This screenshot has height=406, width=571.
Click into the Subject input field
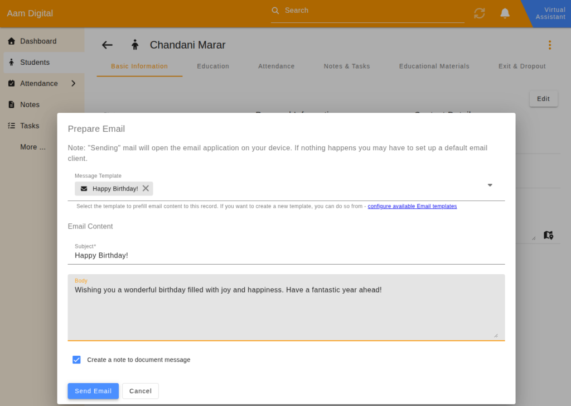click(286, 255)
